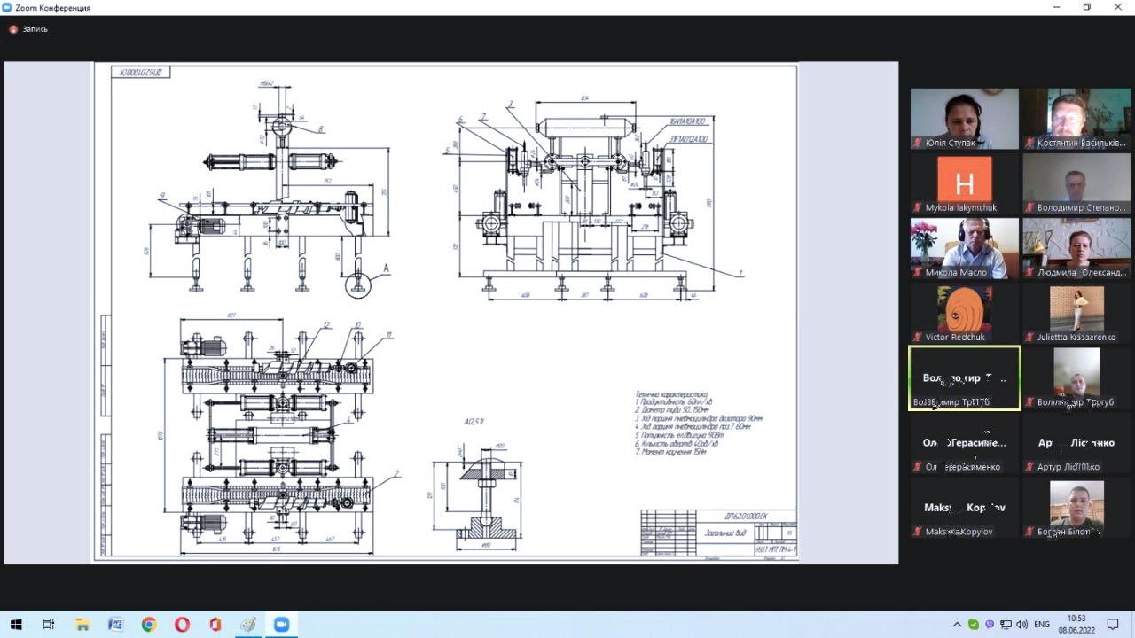Open File Explorer from the taskbar

(82, 625)
